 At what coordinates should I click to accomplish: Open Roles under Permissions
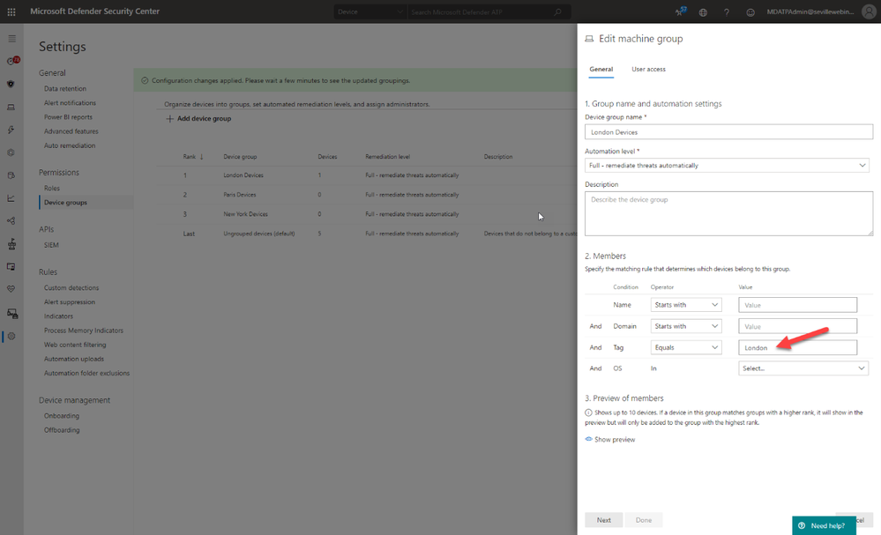(52, 188)
